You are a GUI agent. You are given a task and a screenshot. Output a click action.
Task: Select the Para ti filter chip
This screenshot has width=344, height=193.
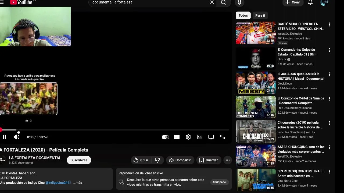(x=260, y=16)
